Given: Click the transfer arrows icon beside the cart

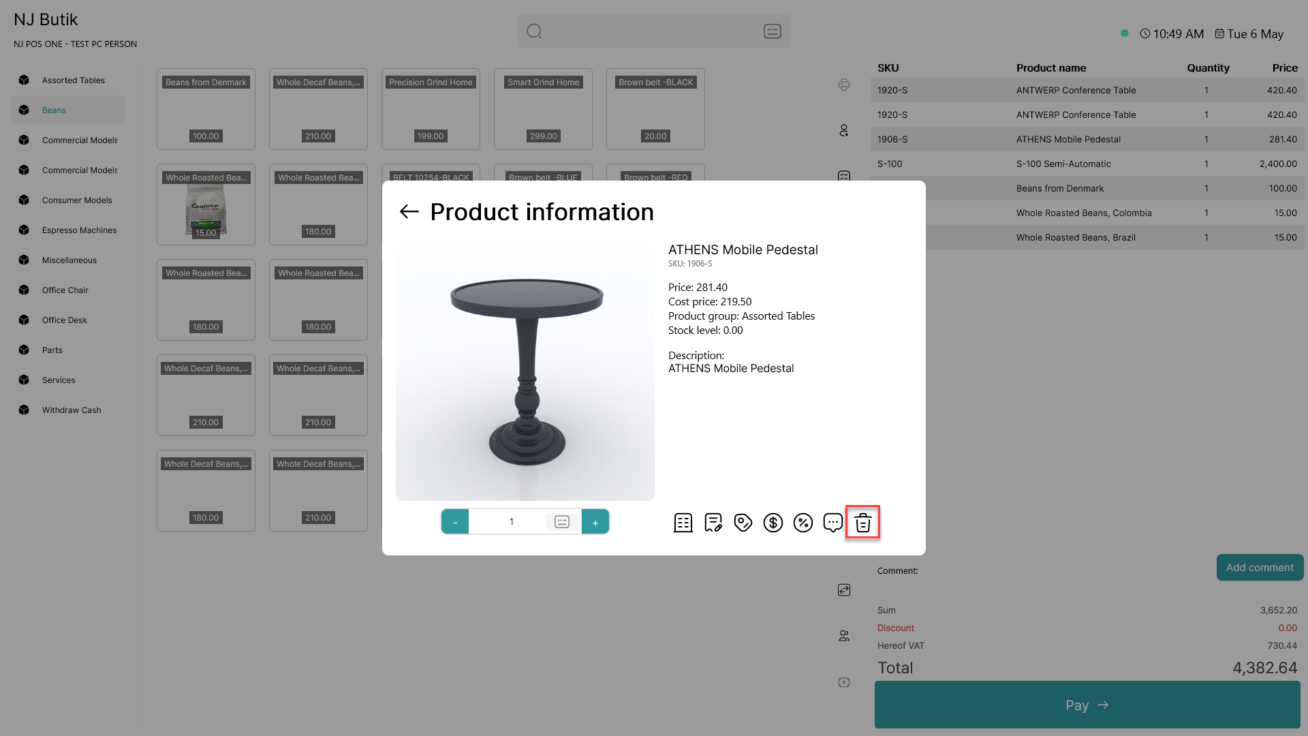Looking at the screenshot, I should (x=844, y=590).
